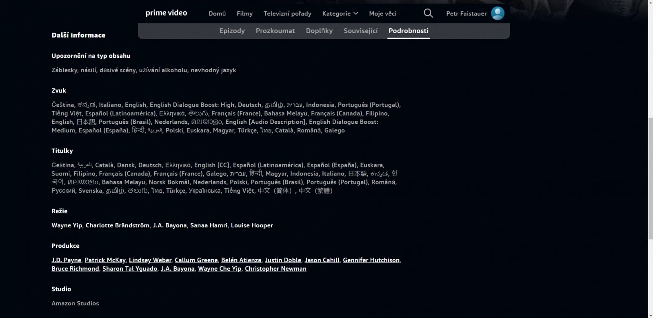
Task: Open J.A. Bayona link under Režie
Action: point(170,225)
